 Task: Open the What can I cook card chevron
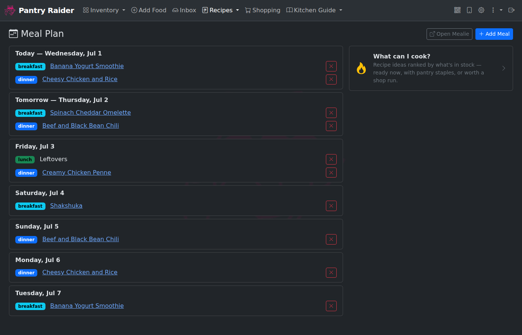pos(504,68)
